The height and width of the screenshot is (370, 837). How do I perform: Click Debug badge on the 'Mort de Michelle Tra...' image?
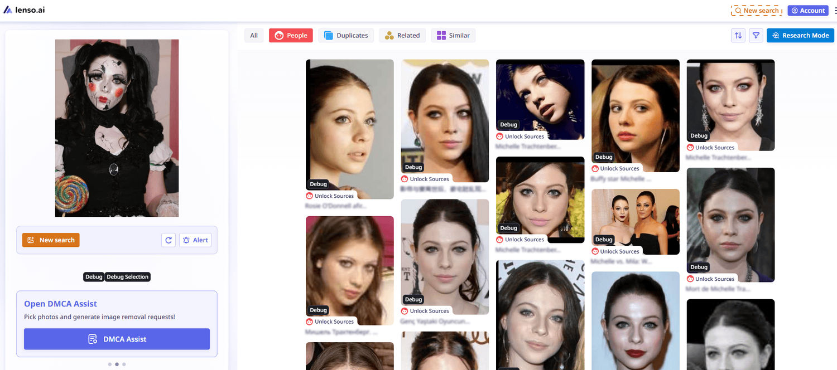point(699,267)
